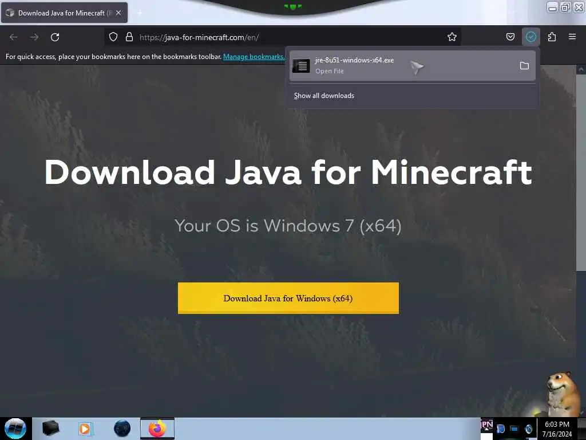Click the Your OS is Windows 7 text
This screenshot has height=440, width=586.
pyautogui.click(x=288, y=226)
